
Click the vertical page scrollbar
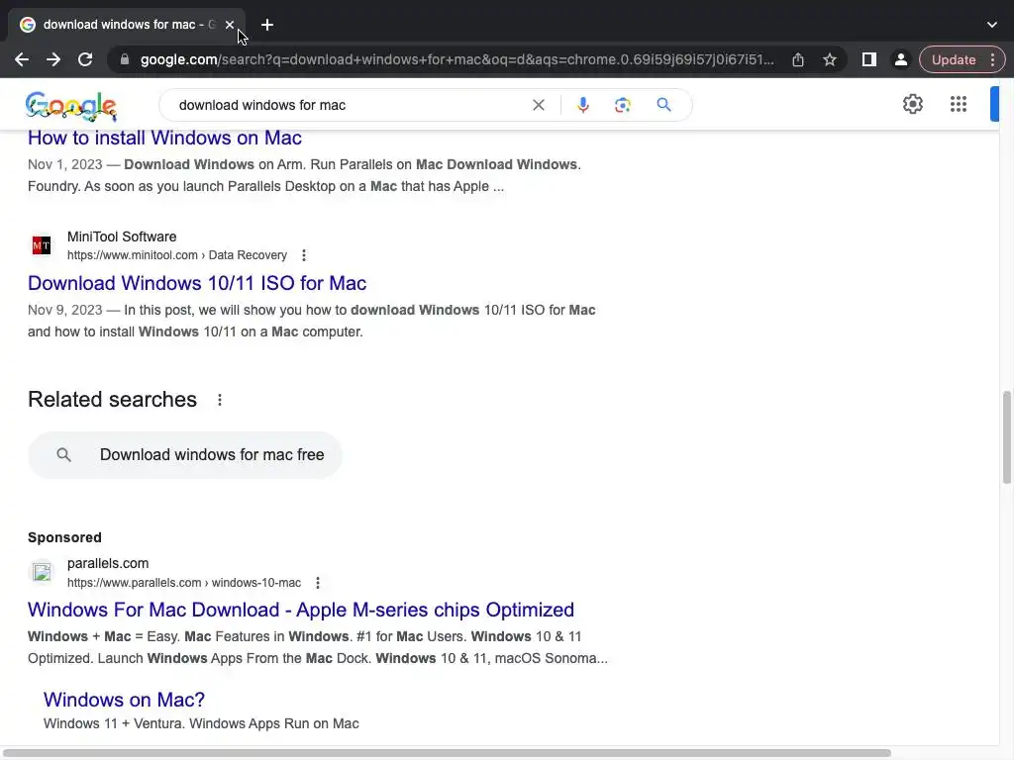[1006, 436]
